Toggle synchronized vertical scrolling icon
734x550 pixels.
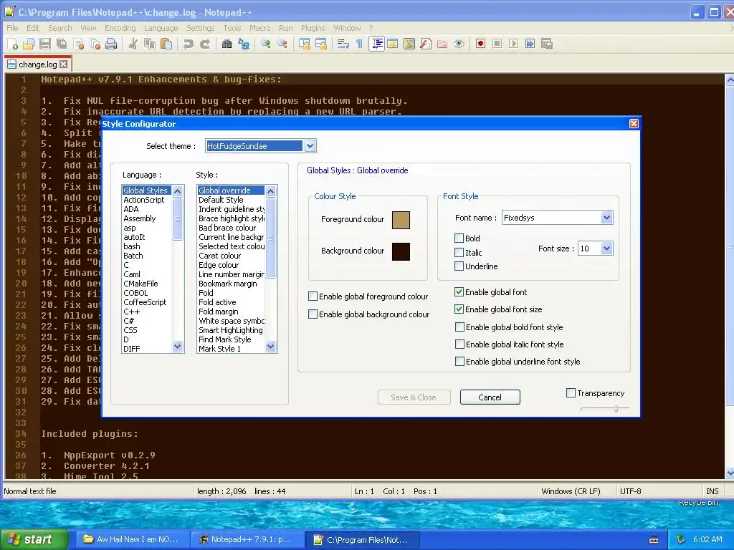(305, 44)
